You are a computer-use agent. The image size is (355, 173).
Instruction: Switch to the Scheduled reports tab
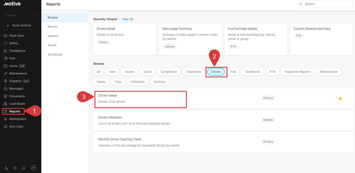point(55,54)
